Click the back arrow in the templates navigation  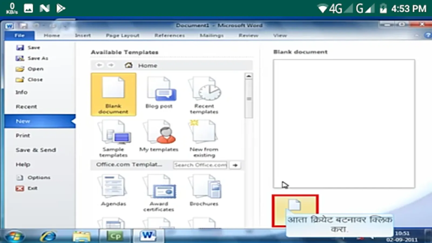coord(99,65)
